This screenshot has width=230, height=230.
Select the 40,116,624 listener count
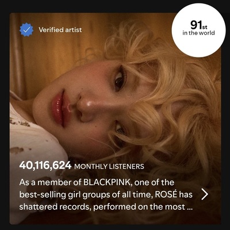45,166
